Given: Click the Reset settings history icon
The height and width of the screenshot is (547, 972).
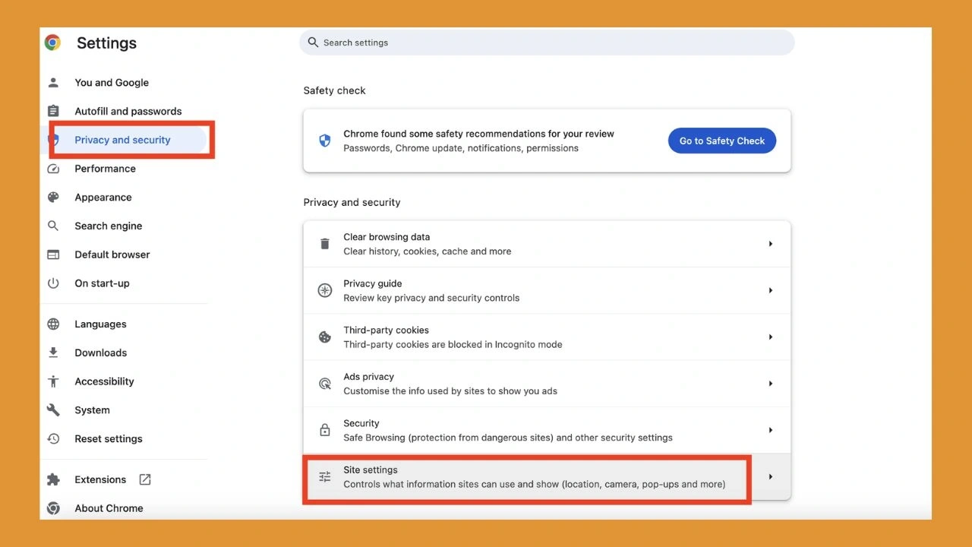Looking at the screenshot, I should pos(53,439).
